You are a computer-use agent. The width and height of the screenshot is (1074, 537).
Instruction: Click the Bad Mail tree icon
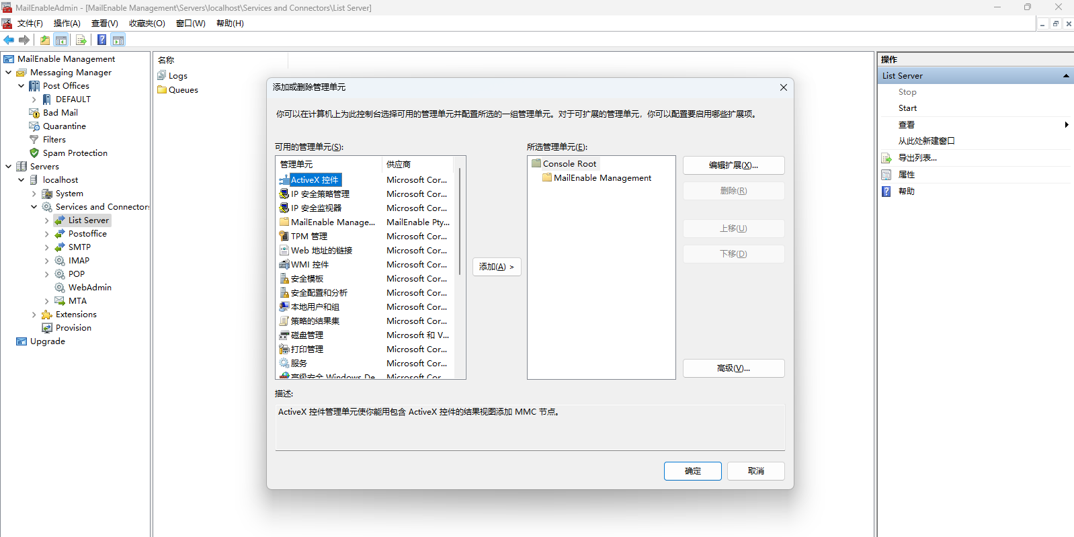[34, 113]
